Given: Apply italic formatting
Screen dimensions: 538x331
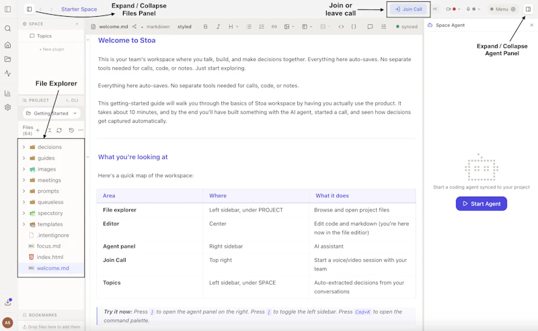Looking at the screenshot, I should (x=218, y=27).
